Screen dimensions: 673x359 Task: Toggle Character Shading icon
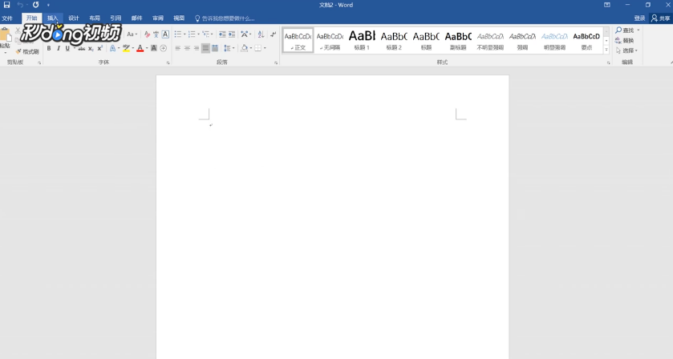click(x=154, y=48)
